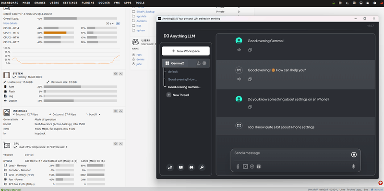The image size is (384, 191).
Task: Open the system info monitor icon in header
Action: point(361,3)
